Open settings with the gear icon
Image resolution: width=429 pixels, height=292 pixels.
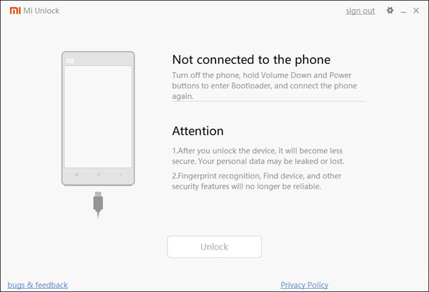point(390,10)
